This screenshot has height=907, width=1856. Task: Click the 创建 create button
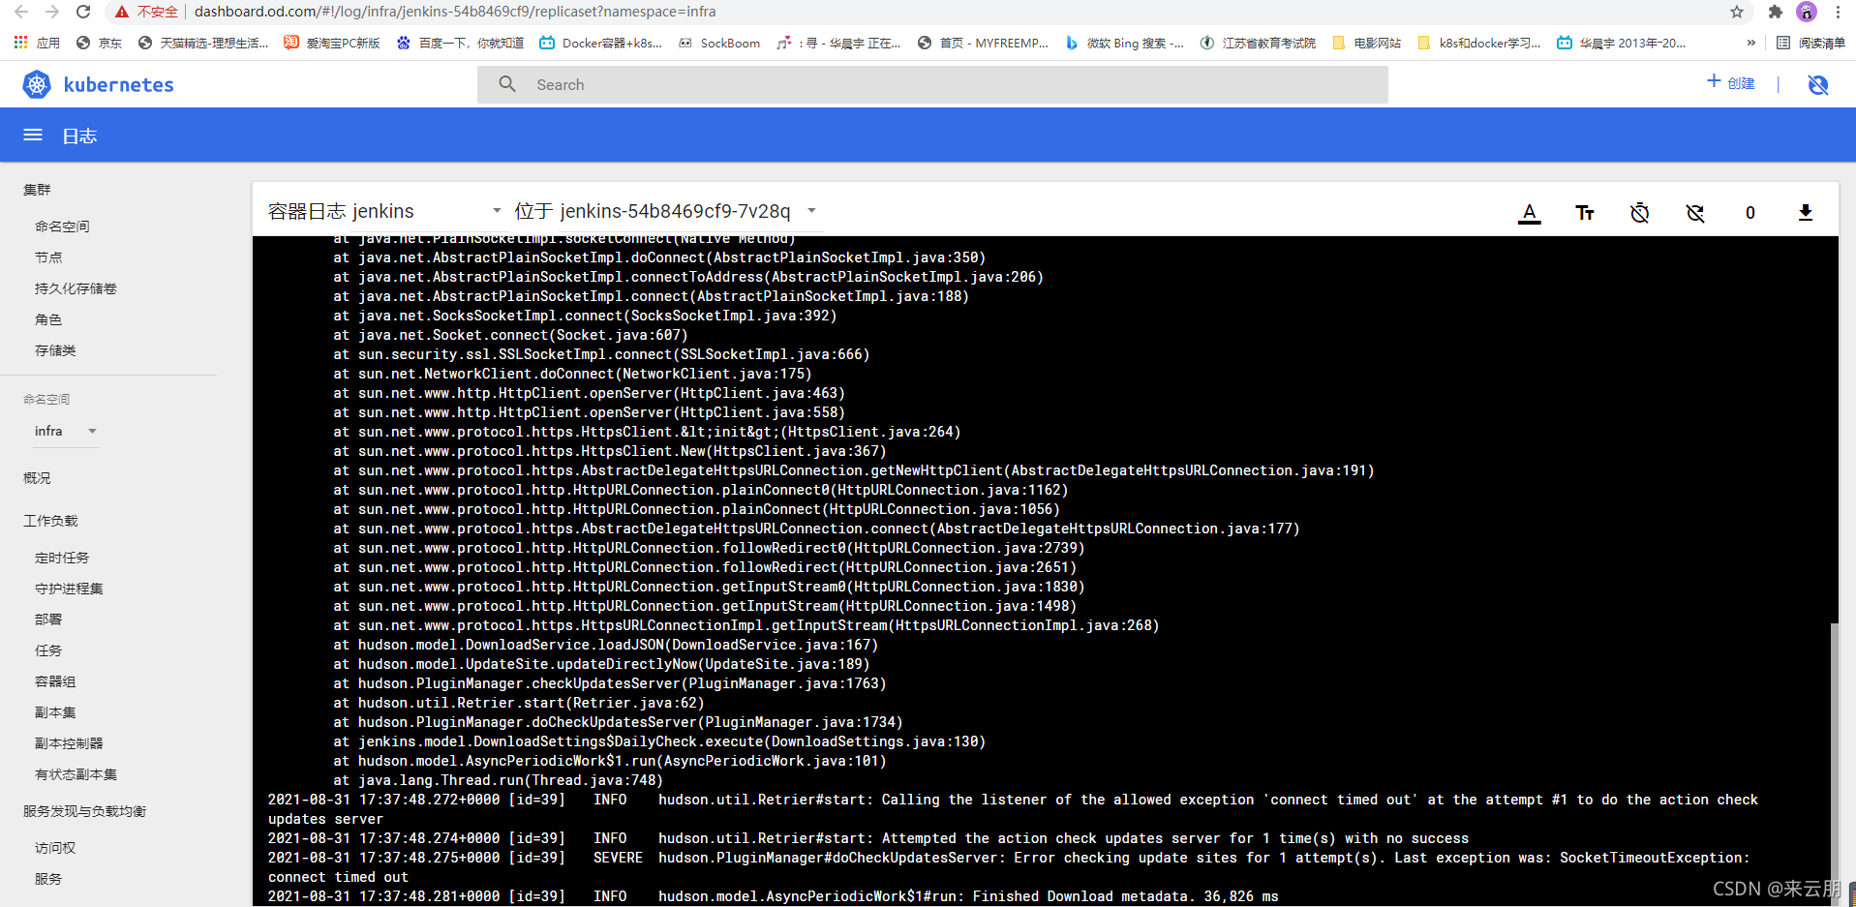[x=1731, y=82]
